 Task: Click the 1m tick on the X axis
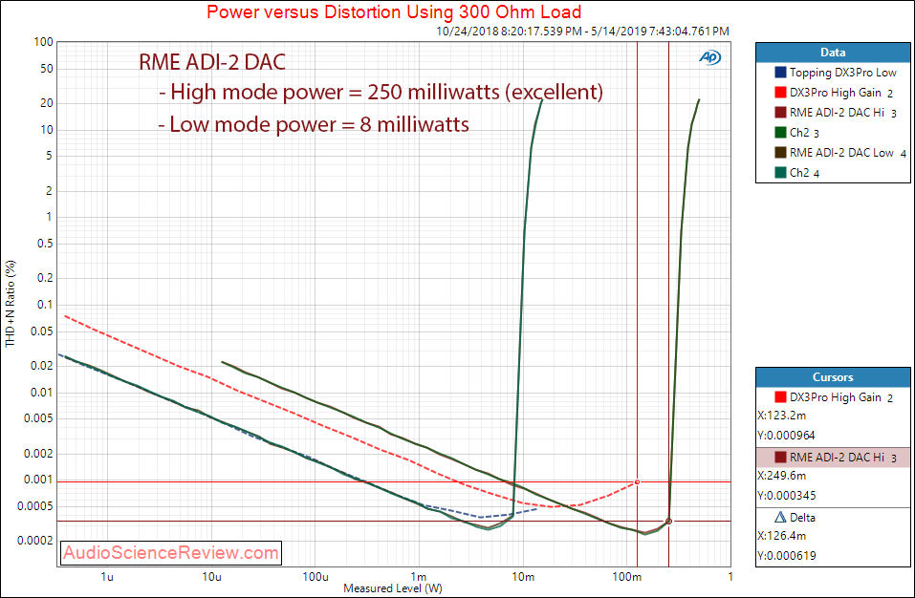pos(419,577)
